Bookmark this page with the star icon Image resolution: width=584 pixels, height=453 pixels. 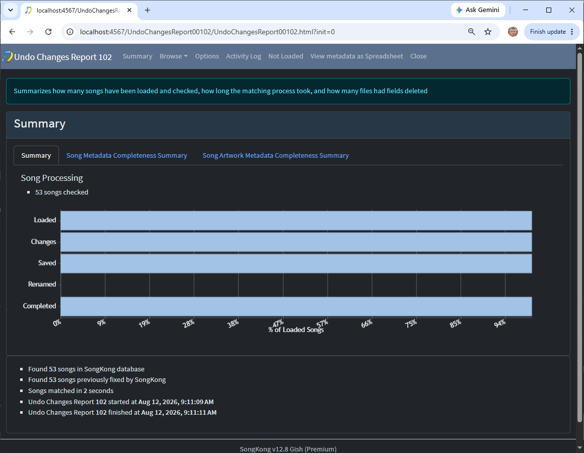(x=488, y=32)
